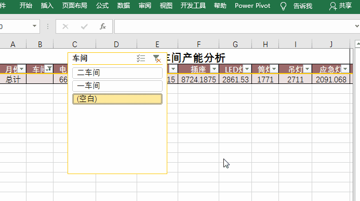Open the 开始 ribbon tab
This screenshot has width=360, height=201.
tap(26, 6)
